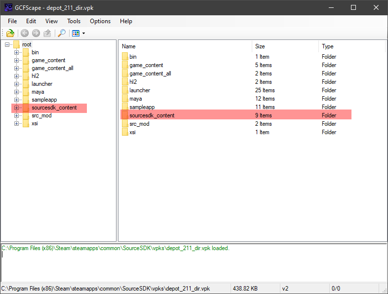Expand the game_content tree node
The image size is (388, 294).
(x=16, y=60)
